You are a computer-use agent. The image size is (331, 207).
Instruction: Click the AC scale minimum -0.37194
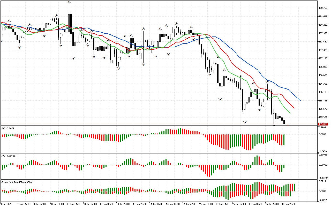(x=323, y=178)
